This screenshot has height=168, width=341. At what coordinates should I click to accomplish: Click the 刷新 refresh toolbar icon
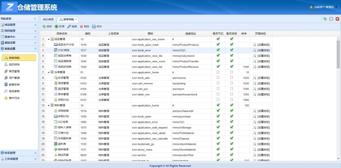coord(44,27)
